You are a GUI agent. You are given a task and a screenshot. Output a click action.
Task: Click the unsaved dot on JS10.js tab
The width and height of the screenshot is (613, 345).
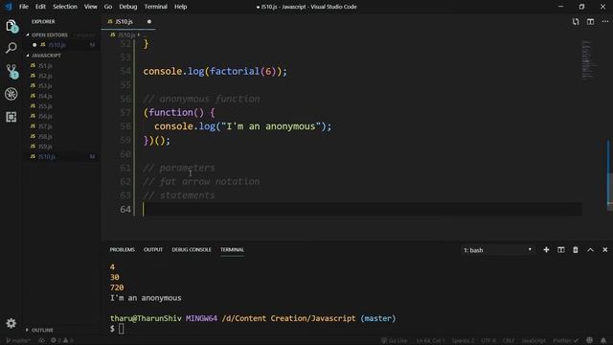coord(149,21)
